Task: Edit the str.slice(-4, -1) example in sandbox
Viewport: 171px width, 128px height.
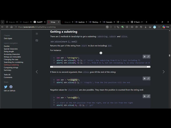Action: click(x=149, y=96)
